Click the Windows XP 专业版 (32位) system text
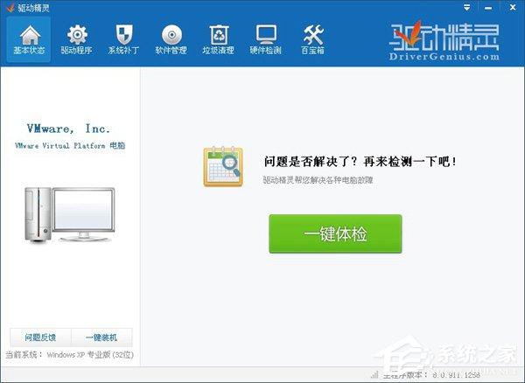525x383 pixels. click(90, 354)
